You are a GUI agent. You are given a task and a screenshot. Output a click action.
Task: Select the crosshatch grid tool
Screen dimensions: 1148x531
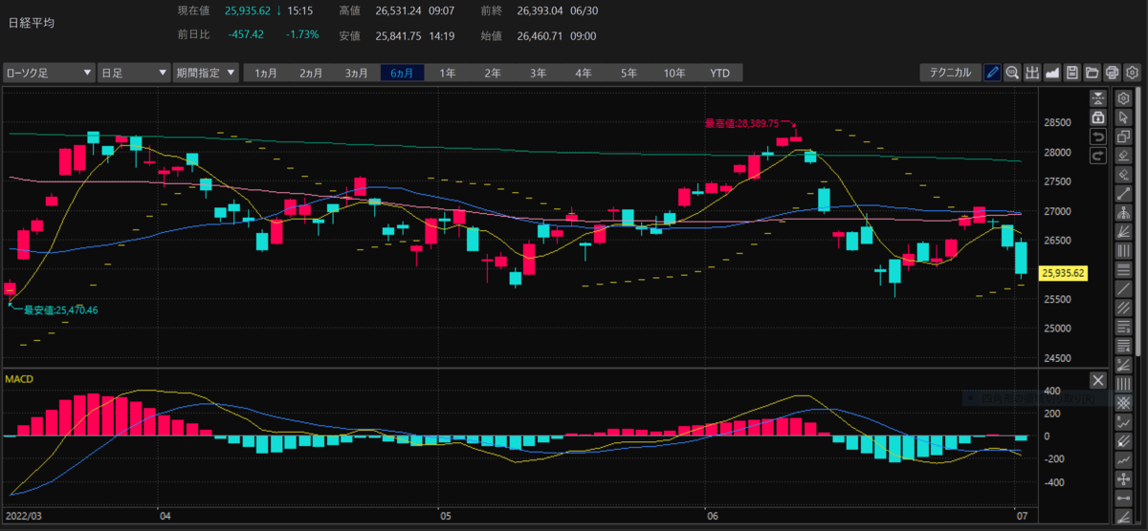pos(1124,403)
